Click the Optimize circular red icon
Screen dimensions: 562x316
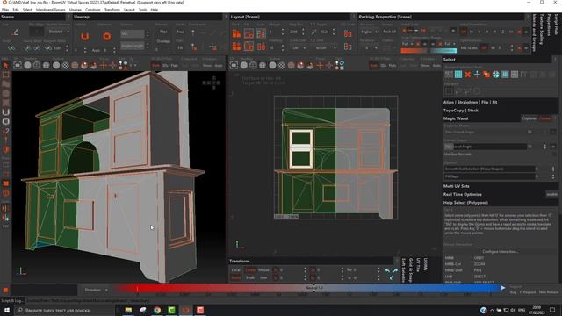(x=106, y=37)
